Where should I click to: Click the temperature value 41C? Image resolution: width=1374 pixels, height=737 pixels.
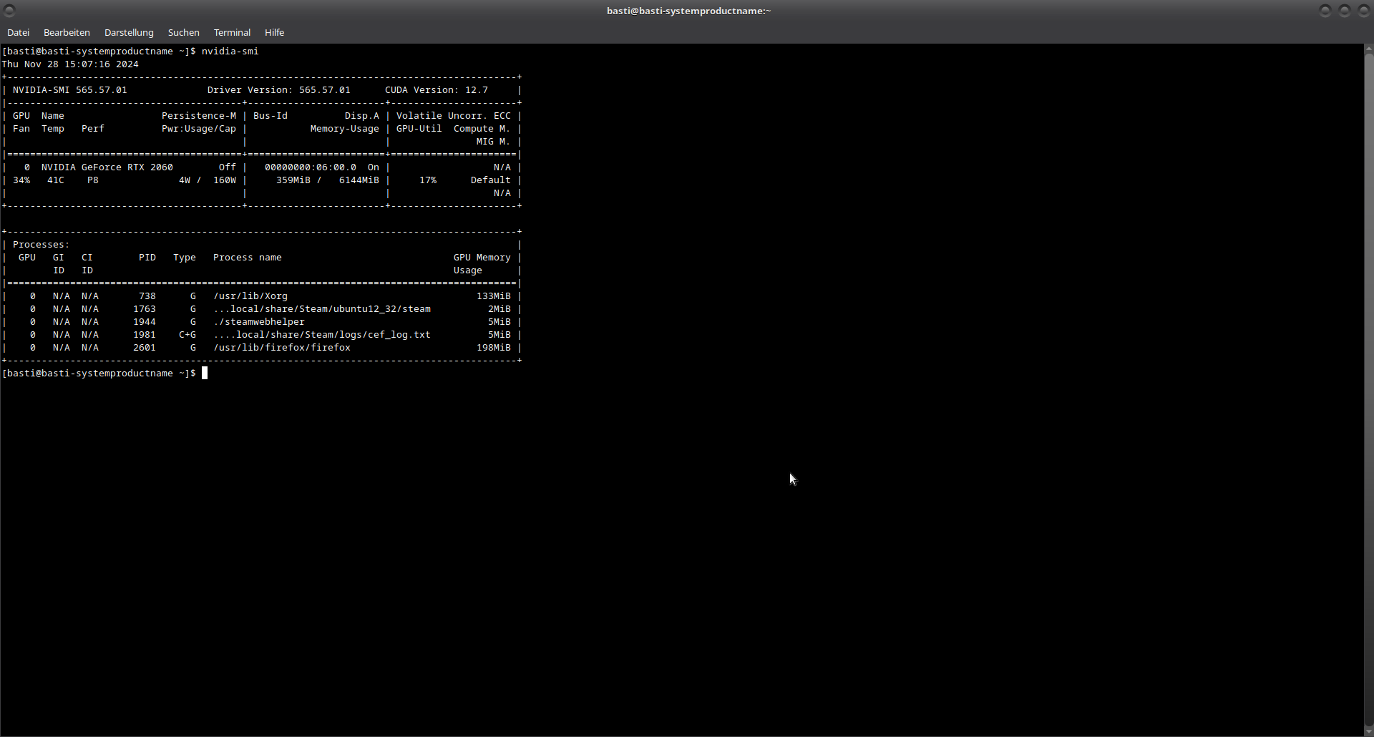[56, 180]
